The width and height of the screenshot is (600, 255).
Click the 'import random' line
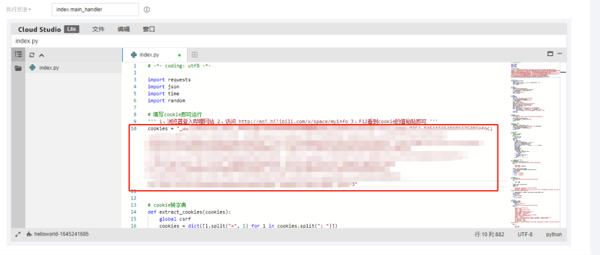click(x=166, y=101)
